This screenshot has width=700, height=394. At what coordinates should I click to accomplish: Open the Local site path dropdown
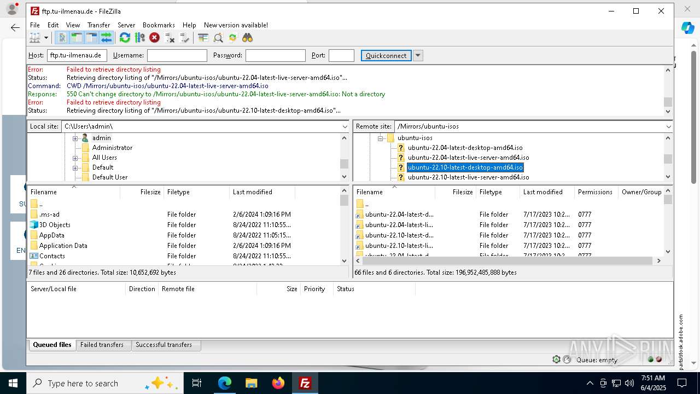(345, 126)
